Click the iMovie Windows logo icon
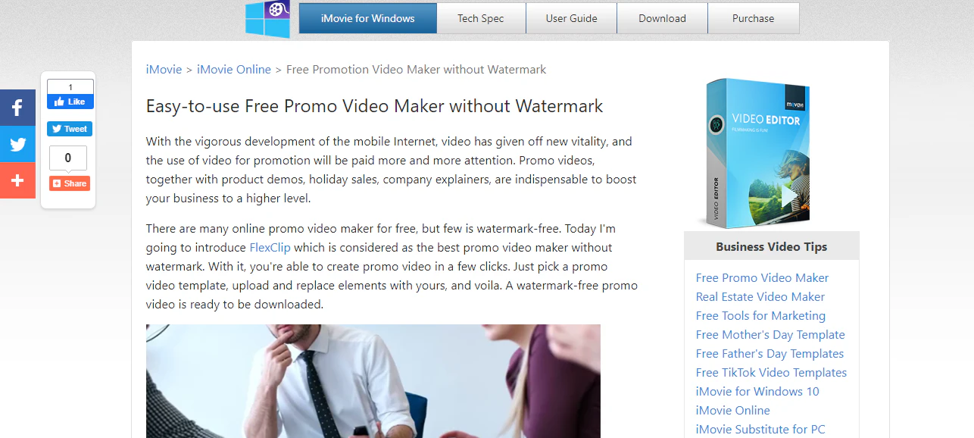The image size is (974, 438). pyautogui.click(x=268, y=19)
